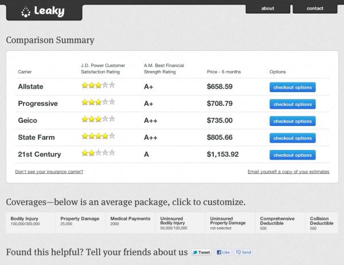The width and height of the screenshot is (344, 265).
Task: Click 21st Century's star rating
Action: pos(98,154)
